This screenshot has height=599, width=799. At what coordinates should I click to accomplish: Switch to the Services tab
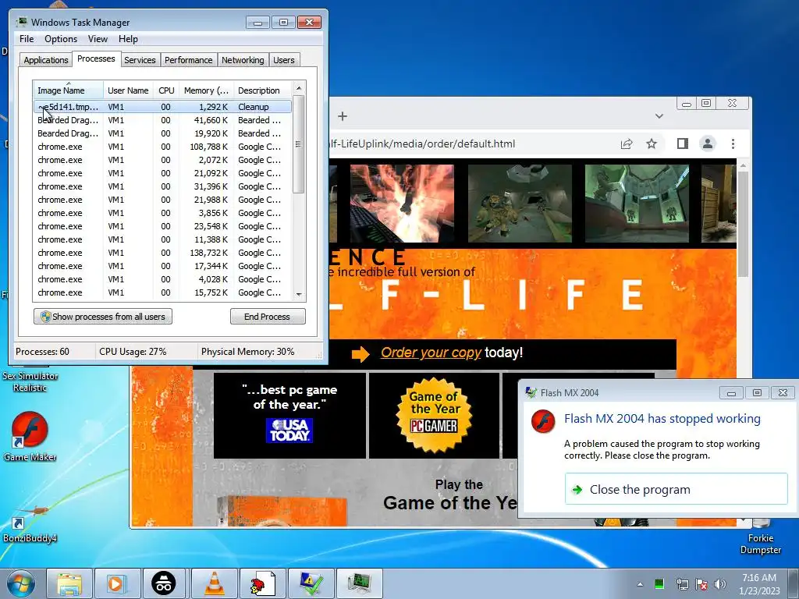click(x=140, y=60)
